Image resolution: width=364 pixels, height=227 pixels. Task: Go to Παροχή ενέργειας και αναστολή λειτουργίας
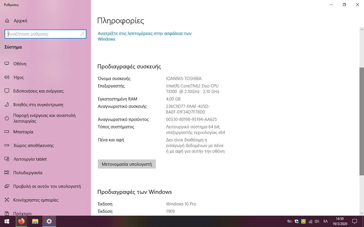(x=44, y=118)
